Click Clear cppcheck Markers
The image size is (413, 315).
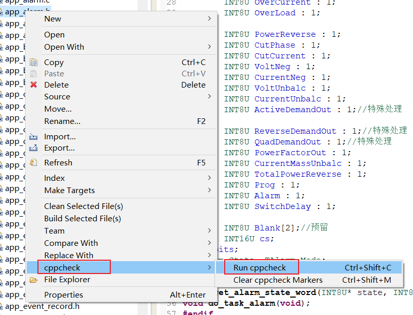(309, 280)
